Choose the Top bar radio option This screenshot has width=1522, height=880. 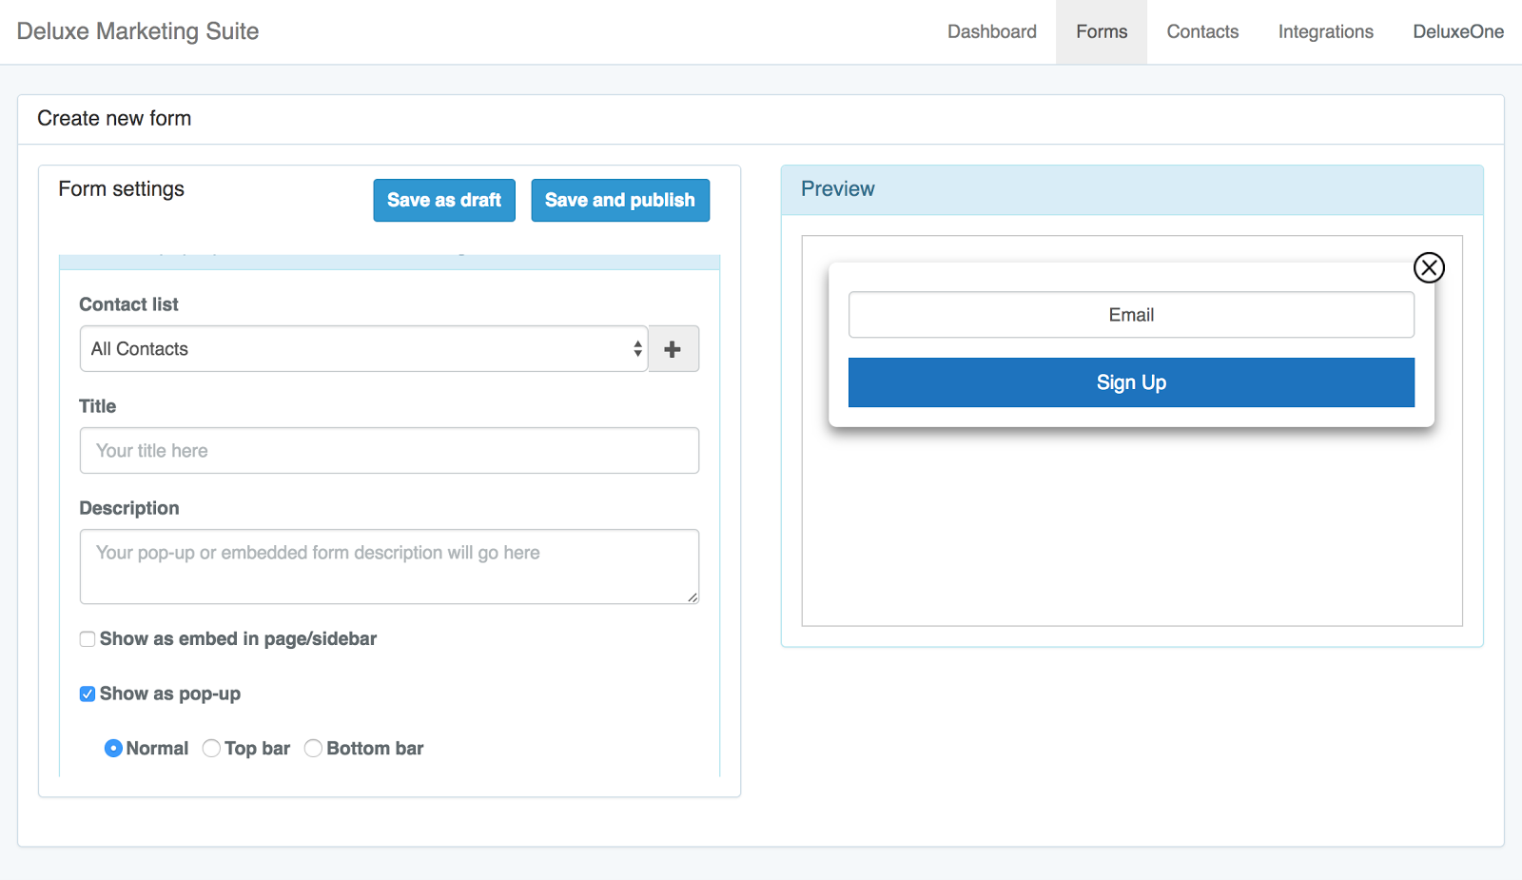(211, 749)
